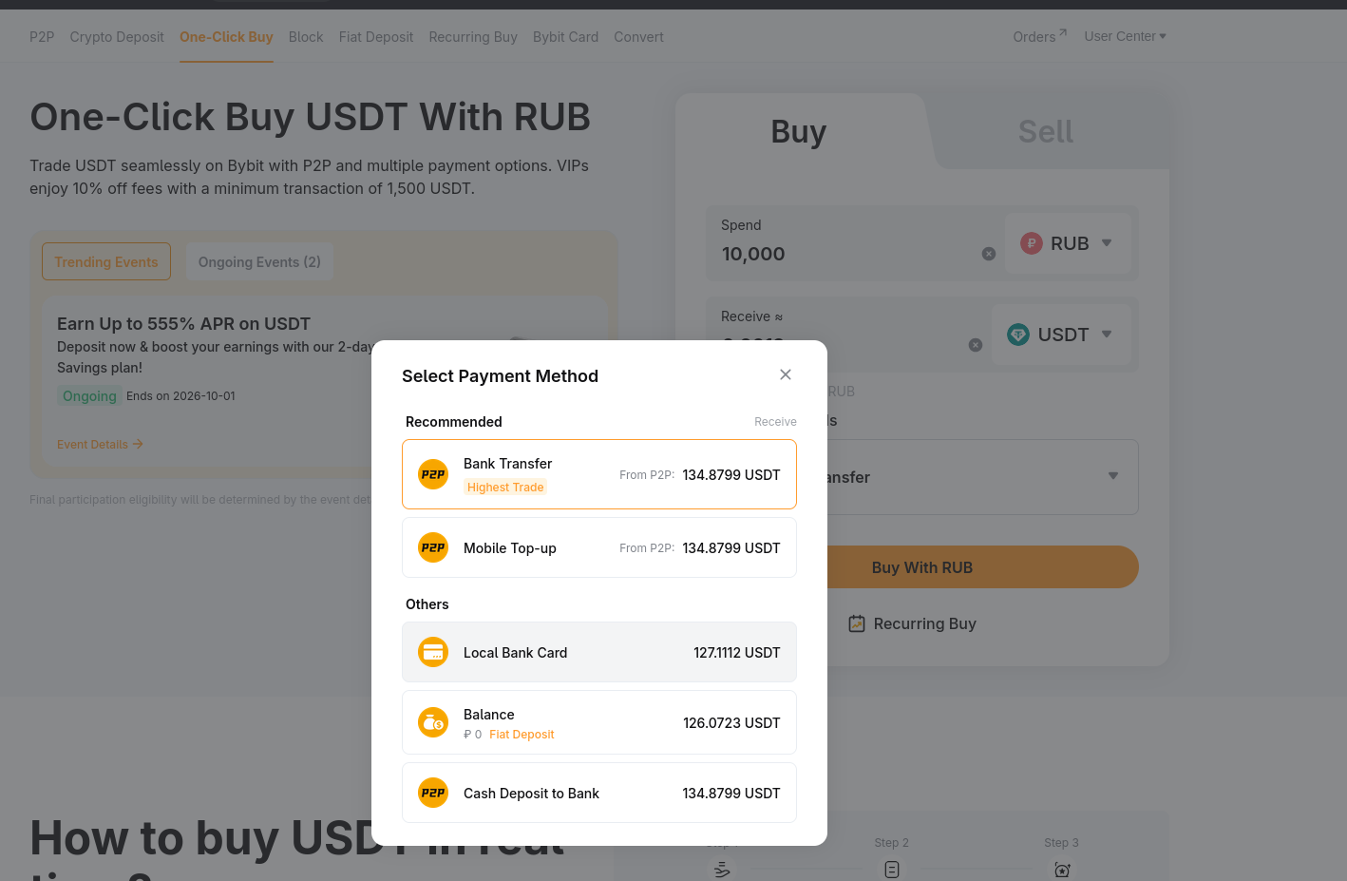
Task: Open the Fiat Deposit link under Balance
Action: point(522,735)
